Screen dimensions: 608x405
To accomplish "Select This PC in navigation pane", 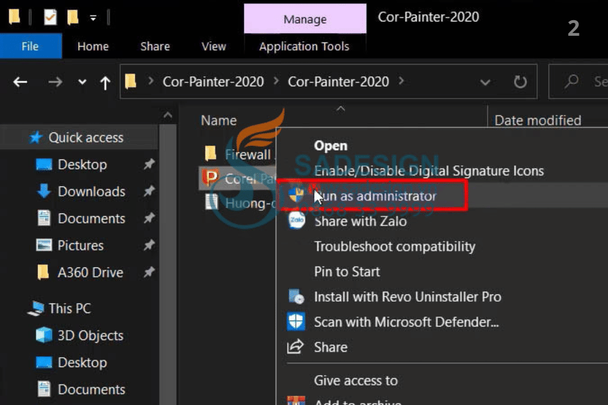I will click(x=69, y=308).
